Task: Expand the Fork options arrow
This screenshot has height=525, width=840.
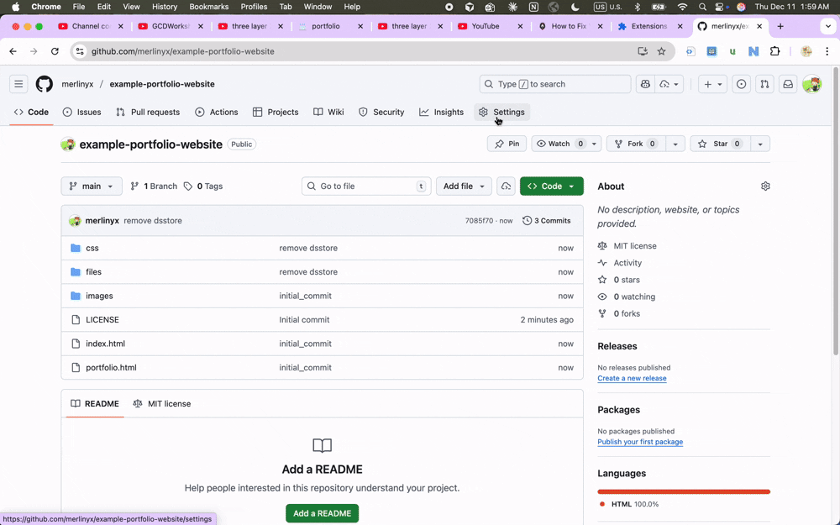Action: pyautogui.click(x=675, y=144)
